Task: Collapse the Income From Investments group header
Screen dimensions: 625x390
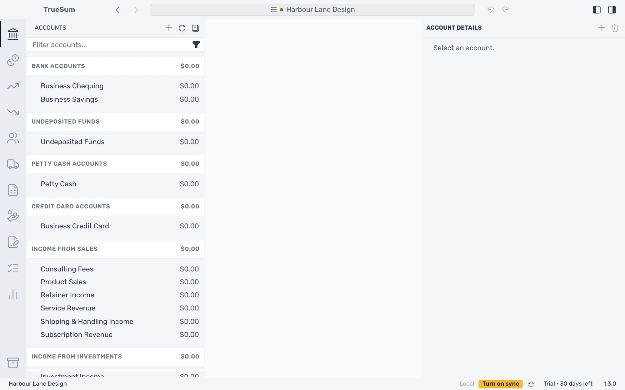Action: (x=116, y=357)
